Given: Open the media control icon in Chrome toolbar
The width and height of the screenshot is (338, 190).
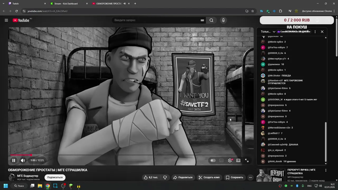Looking at the screenshot, I should click(290, 11).
